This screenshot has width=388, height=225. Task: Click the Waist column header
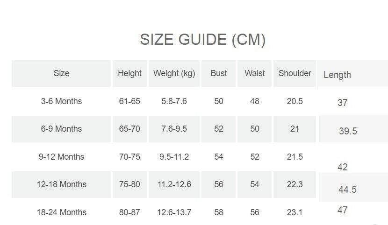click(x=254, y=73)
